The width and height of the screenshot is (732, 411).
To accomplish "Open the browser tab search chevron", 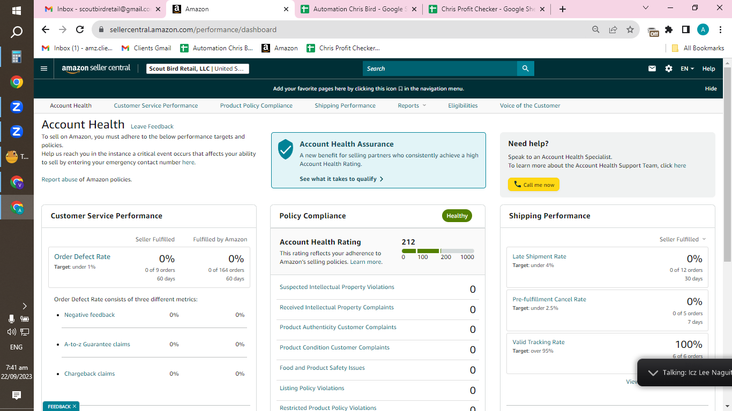I will [645, 8].
